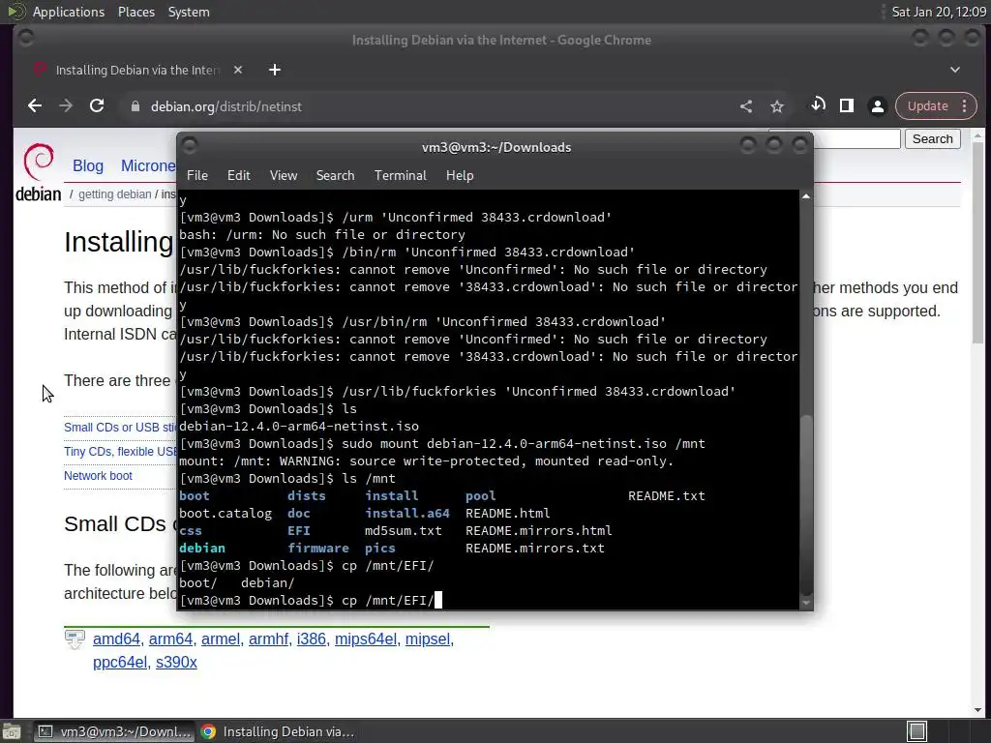Click the Search button on Debian page

pyautogui.click(x=932, y=139)
